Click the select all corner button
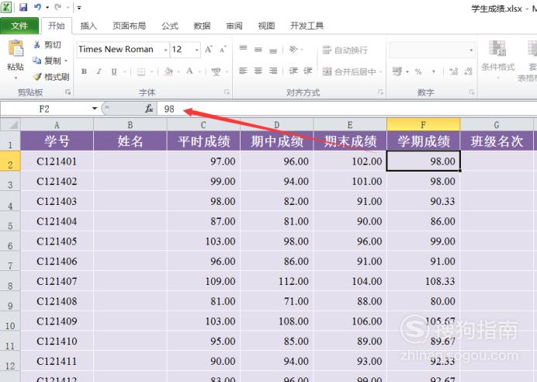 click(10, 125)
